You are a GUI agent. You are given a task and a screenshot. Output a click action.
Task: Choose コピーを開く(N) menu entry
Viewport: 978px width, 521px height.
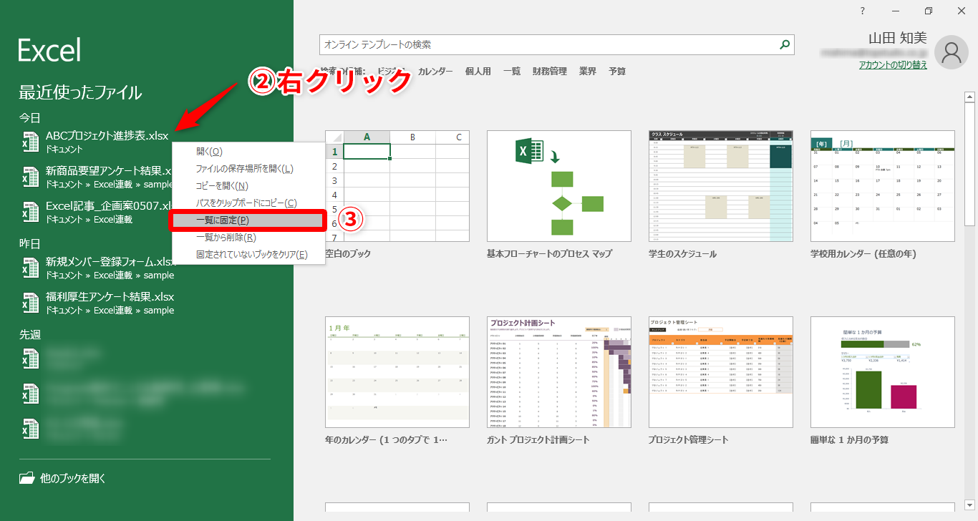(x=248, y=186)
